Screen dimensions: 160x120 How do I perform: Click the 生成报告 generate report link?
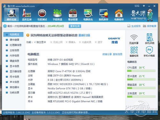pyautogui.click(x=134, y=26)
